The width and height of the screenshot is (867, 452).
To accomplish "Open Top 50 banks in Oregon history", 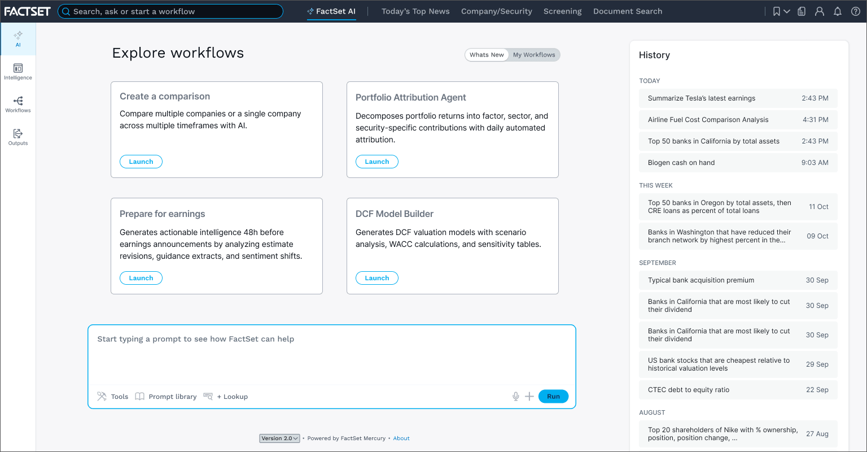I will pos(738,207).
